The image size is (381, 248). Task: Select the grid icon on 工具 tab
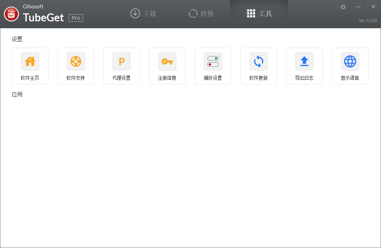251,13
